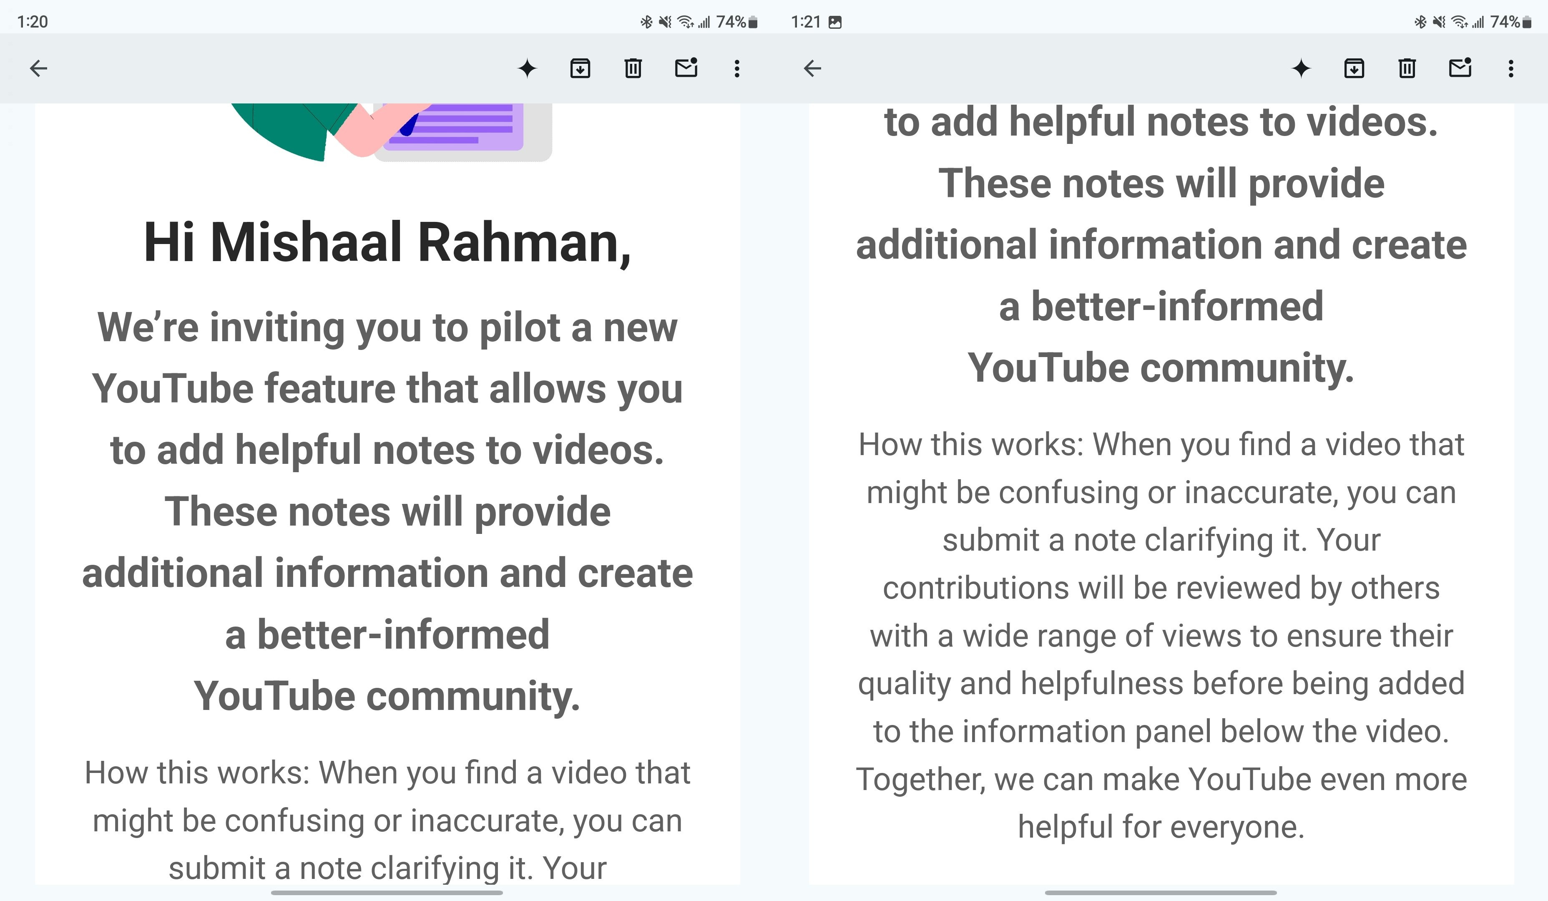The width and height of the screenshot is (1548, 901).
Task: Tap the Wi-Fi status icon in right status bar
Action: 1459,22
